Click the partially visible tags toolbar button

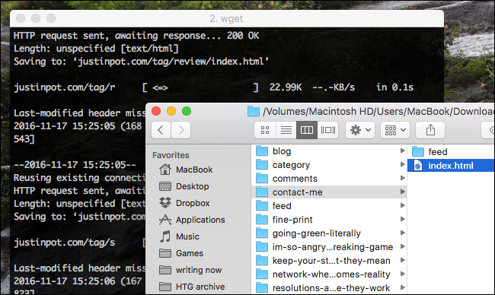coord(488,130)
